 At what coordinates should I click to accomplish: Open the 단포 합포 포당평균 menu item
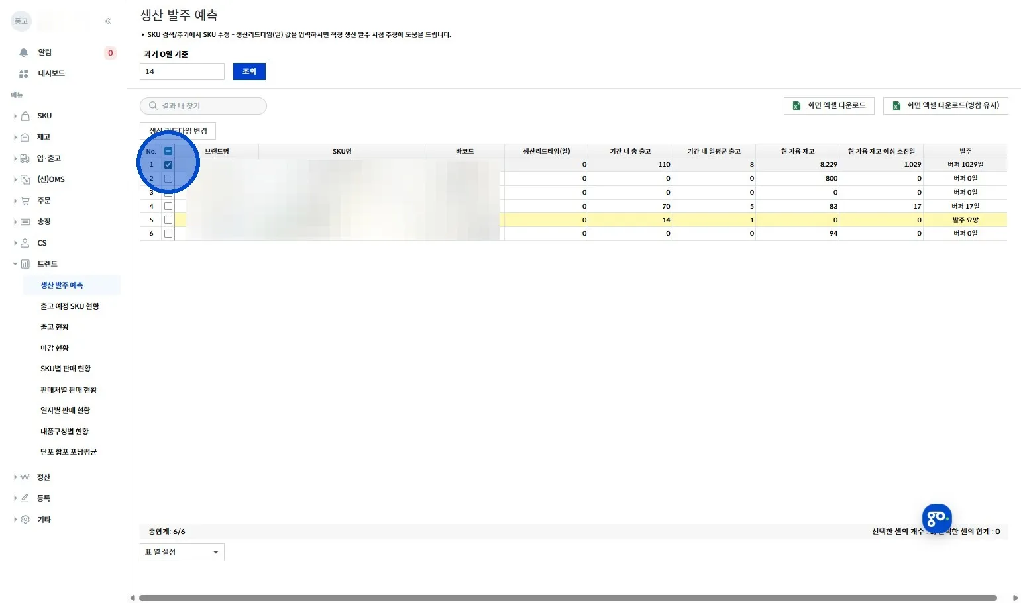tap(68, 452)
